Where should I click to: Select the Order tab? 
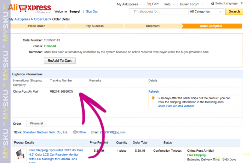17,123
